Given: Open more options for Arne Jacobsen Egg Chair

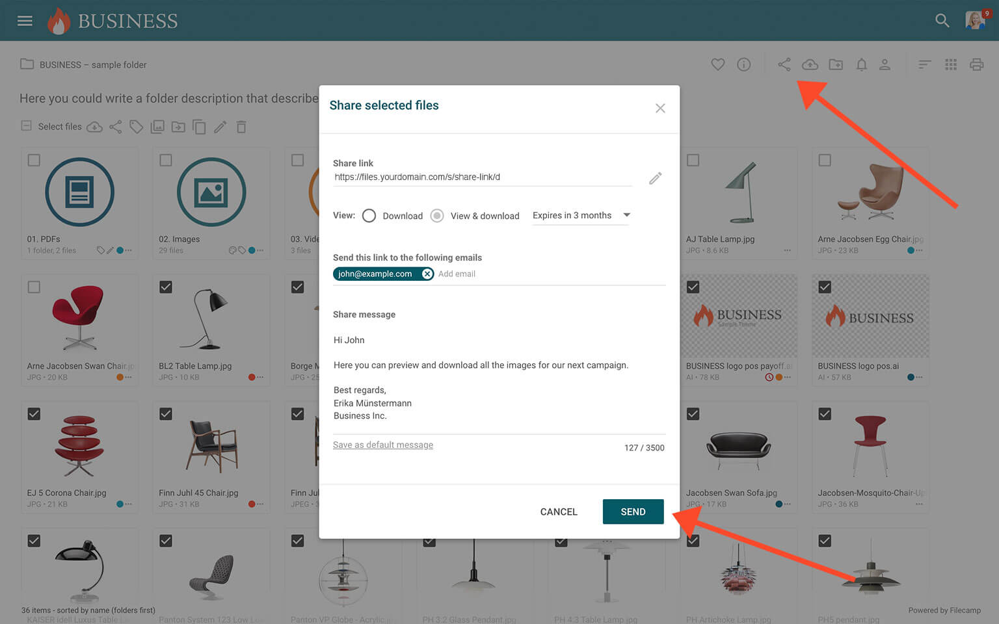Looking at the screenshot, I should coord(920,250).
